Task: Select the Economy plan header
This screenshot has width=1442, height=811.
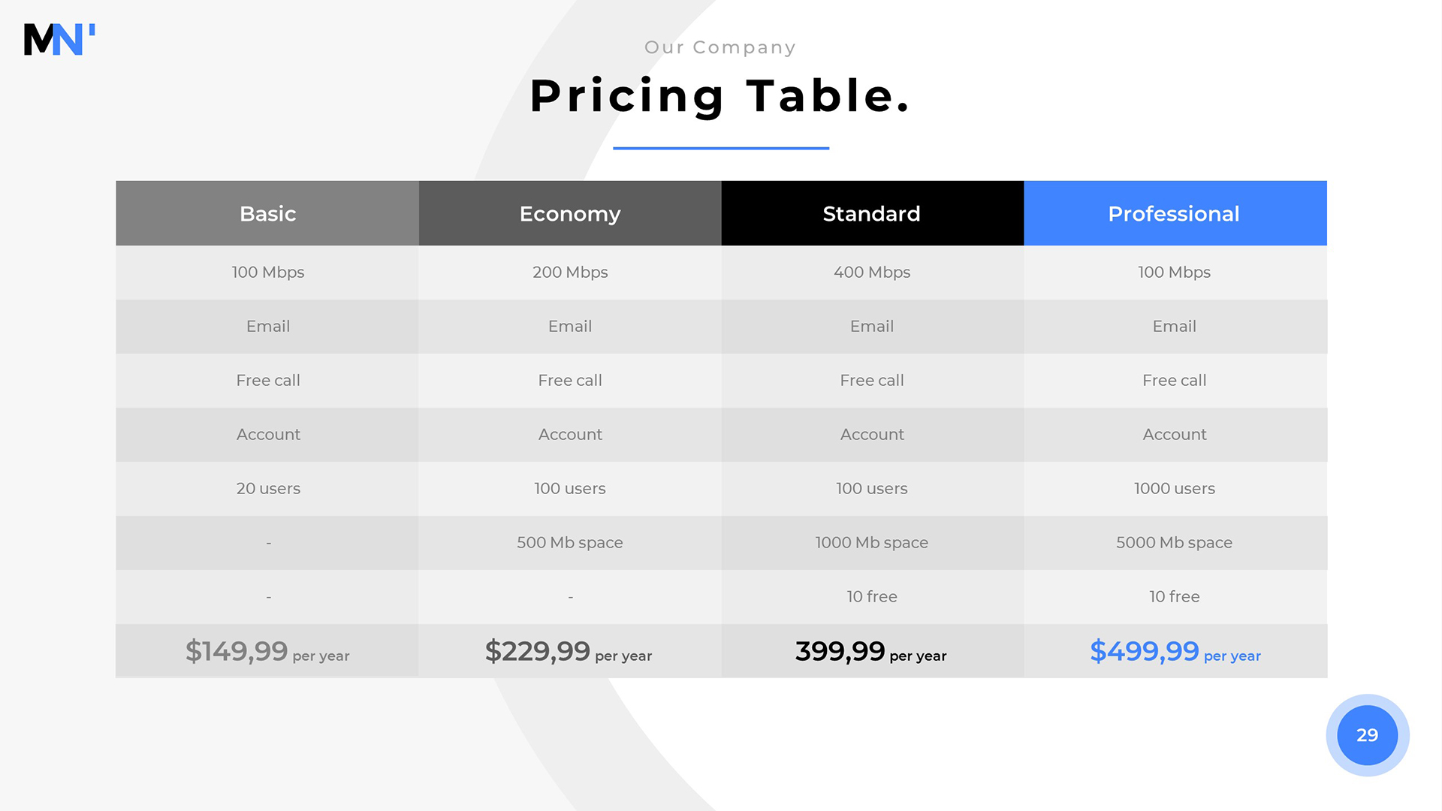Action: [570, 213]
